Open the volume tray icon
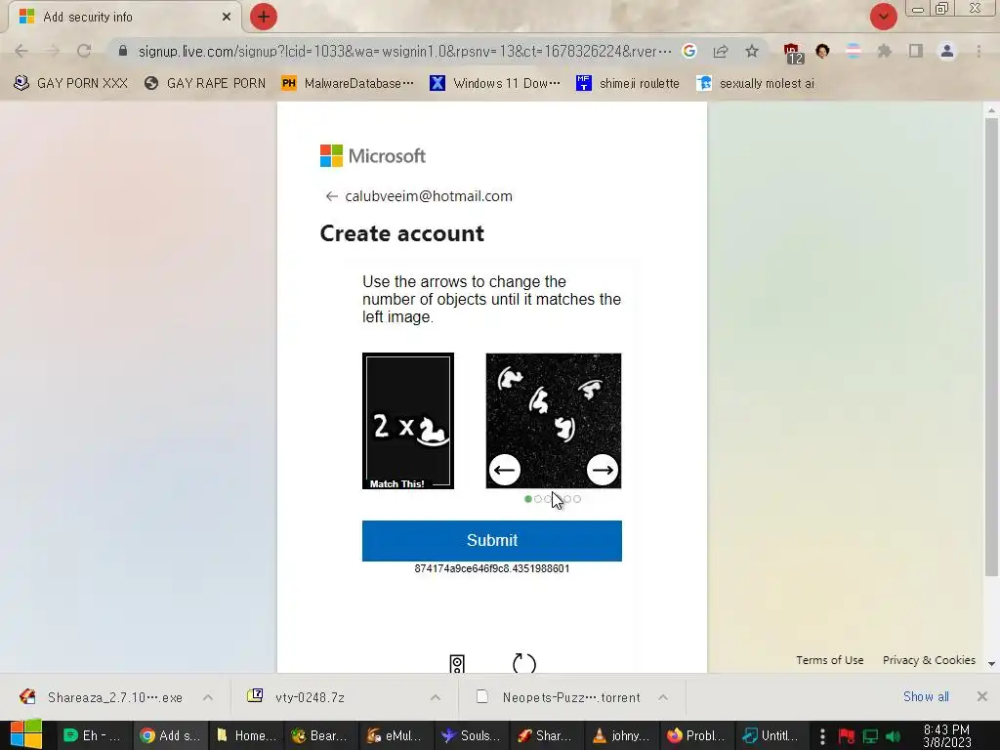Screen dimensions: 1000x750 pos(894,736)
